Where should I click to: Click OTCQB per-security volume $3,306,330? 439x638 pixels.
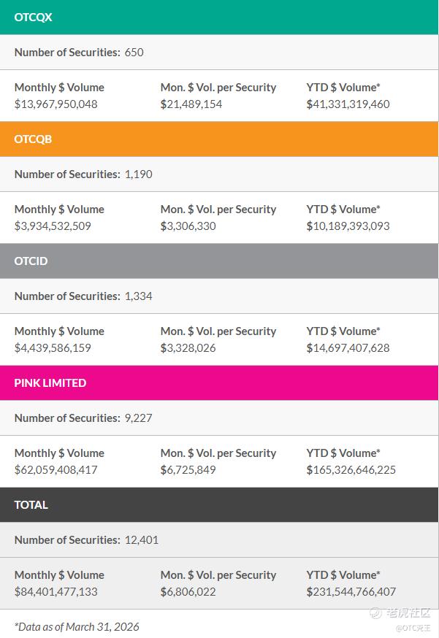point(188,226)
